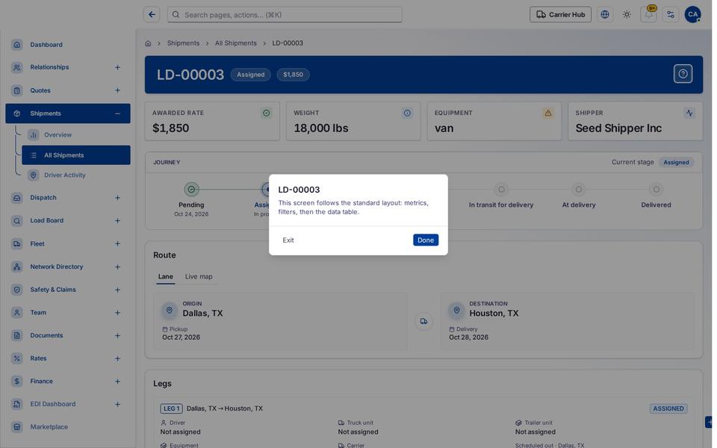Open Dashboard in the sidebar
The width and height of the screenshot is (717, 448).
(x=68, y=45)
